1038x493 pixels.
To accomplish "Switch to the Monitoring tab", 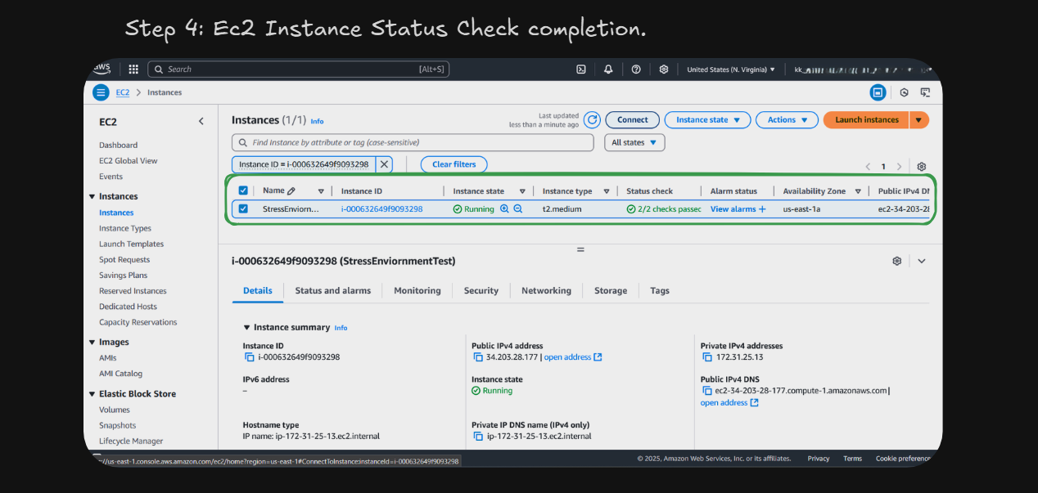I will [x=417, y=290].
